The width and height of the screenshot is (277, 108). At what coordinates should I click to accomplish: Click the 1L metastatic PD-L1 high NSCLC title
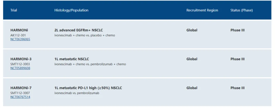pyautogui.click(x=88, y=88)
